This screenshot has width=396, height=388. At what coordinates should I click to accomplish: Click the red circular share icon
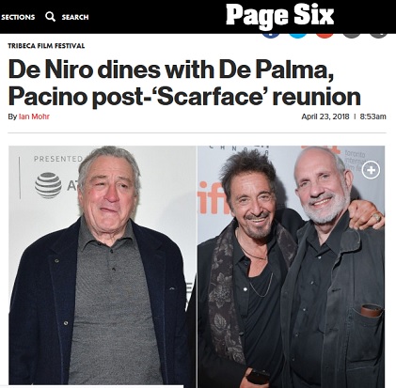point(325,35)
